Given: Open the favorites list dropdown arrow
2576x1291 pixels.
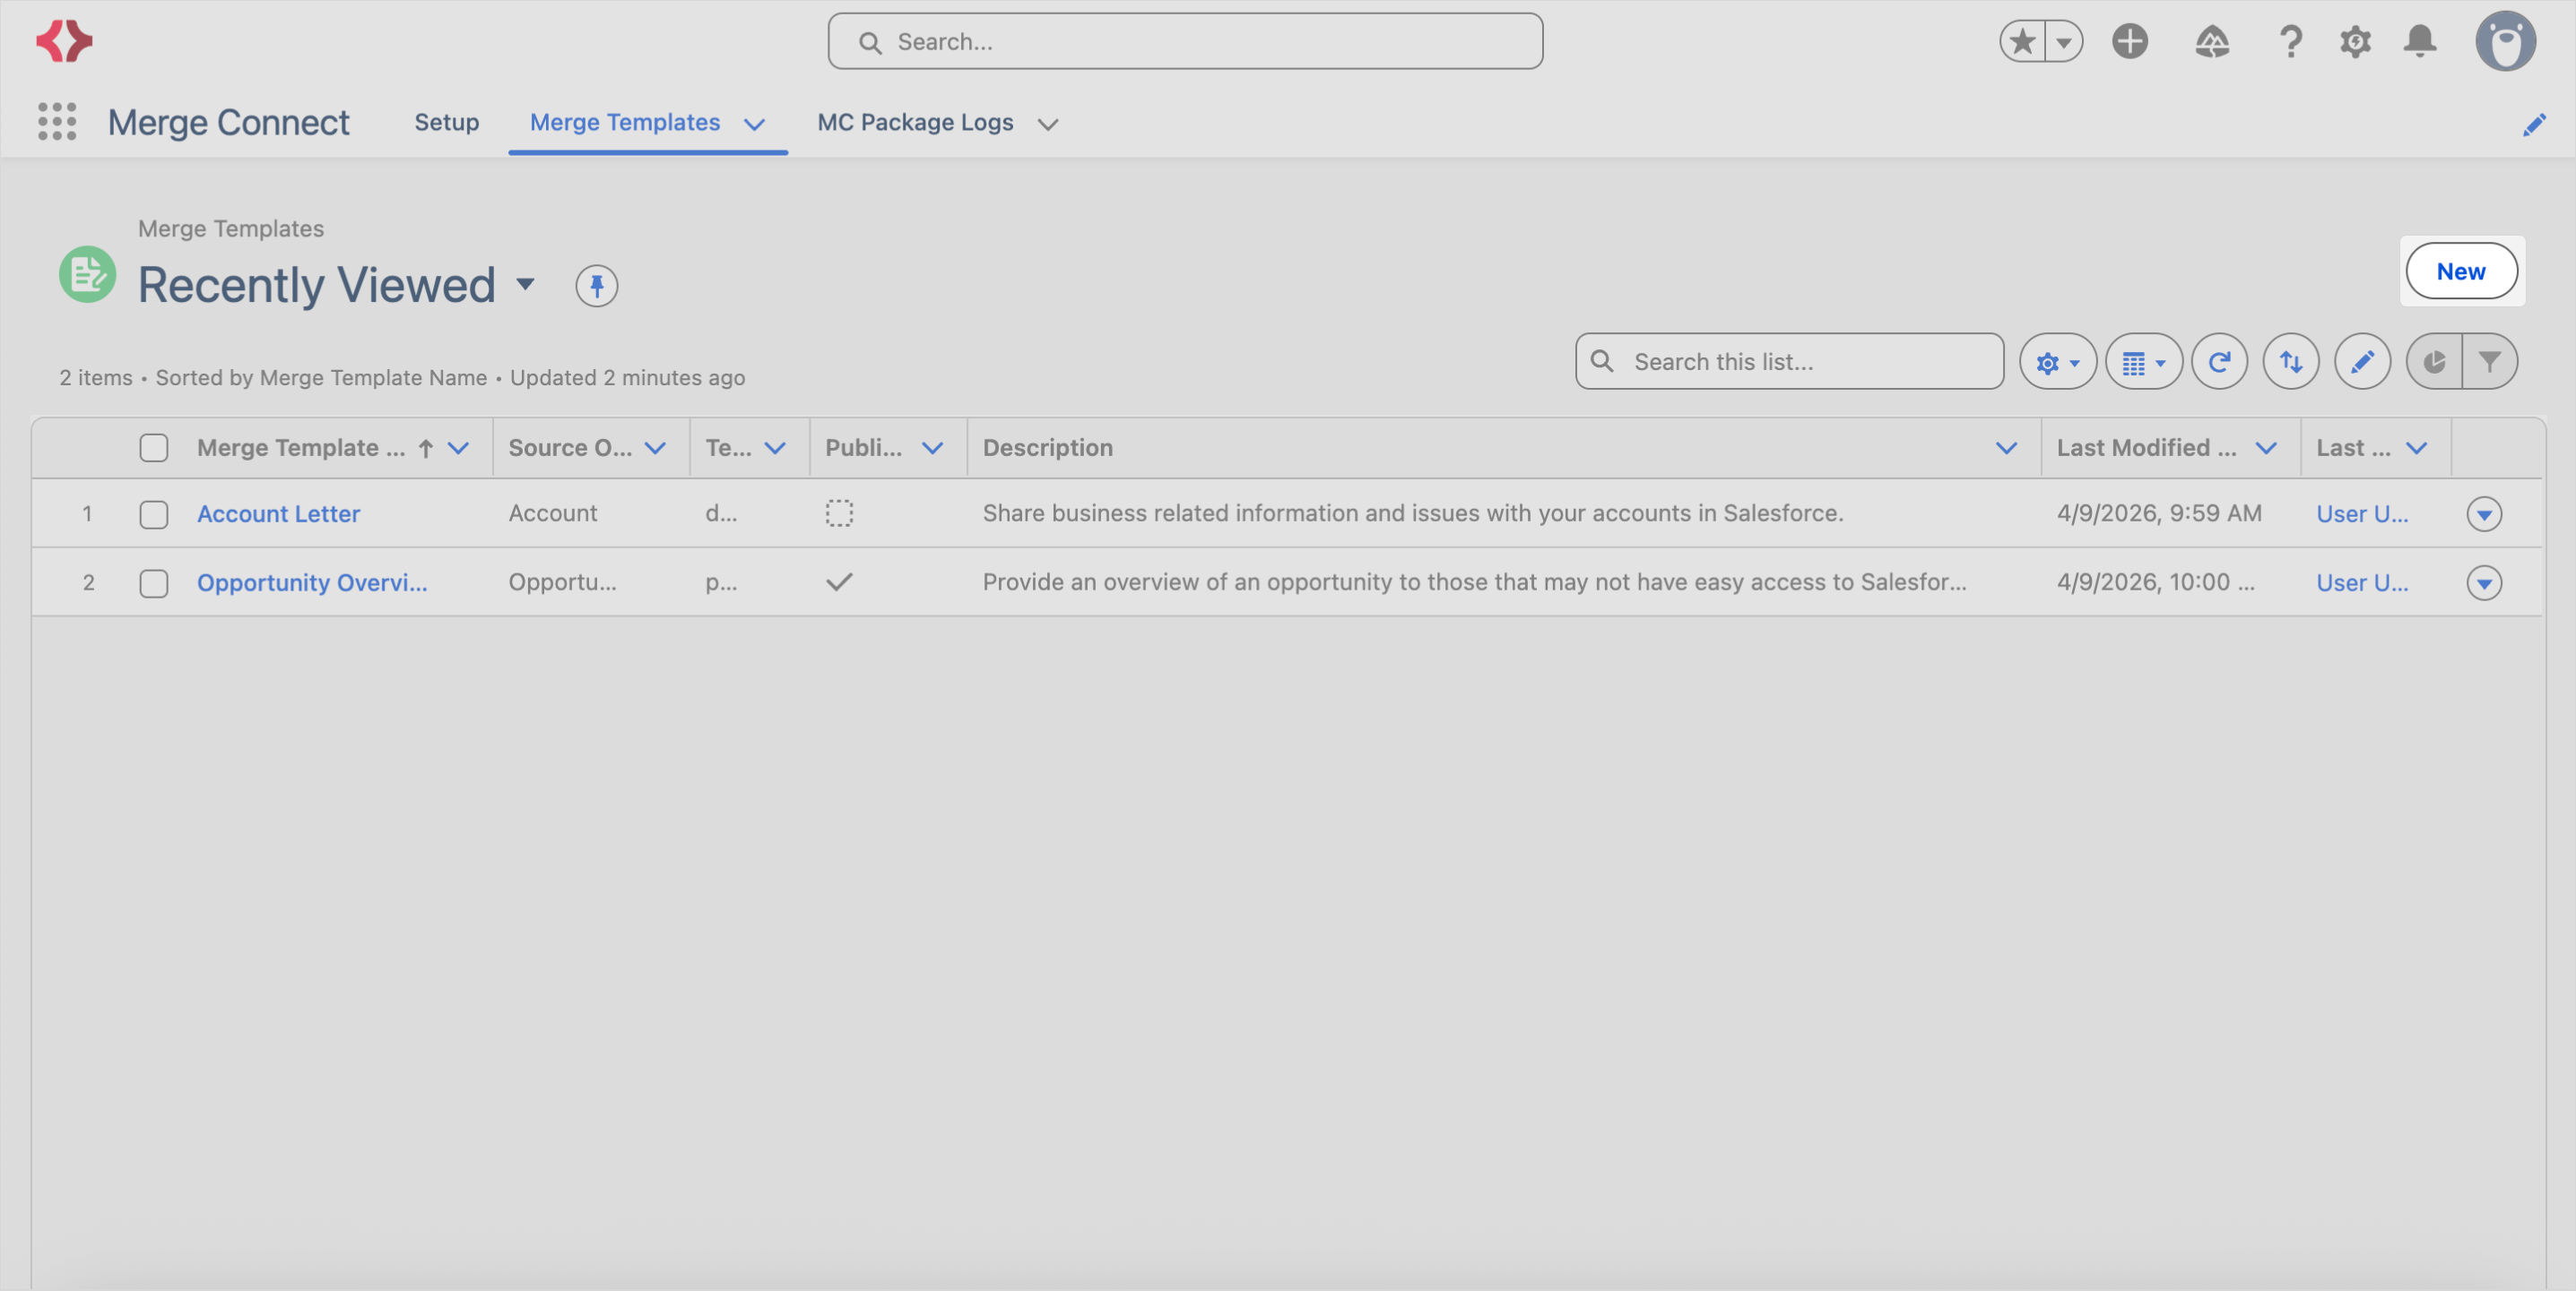Looking at the screenshot, I should 2064,41.
